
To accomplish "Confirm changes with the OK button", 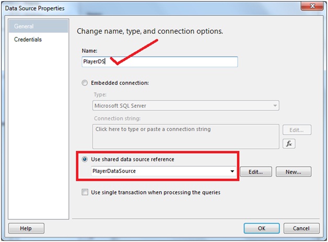I will [262, 228].
